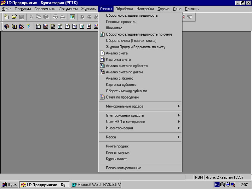Click the checkerboard Шахматка toolbar icon
Screen dimensions: 252x189
point(53,26)
